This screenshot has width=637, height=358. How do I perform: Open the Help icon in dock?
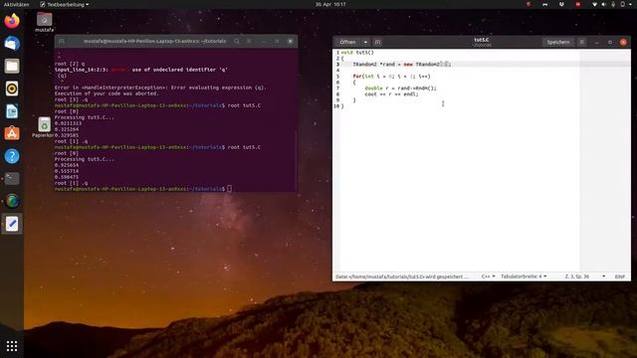12,156
